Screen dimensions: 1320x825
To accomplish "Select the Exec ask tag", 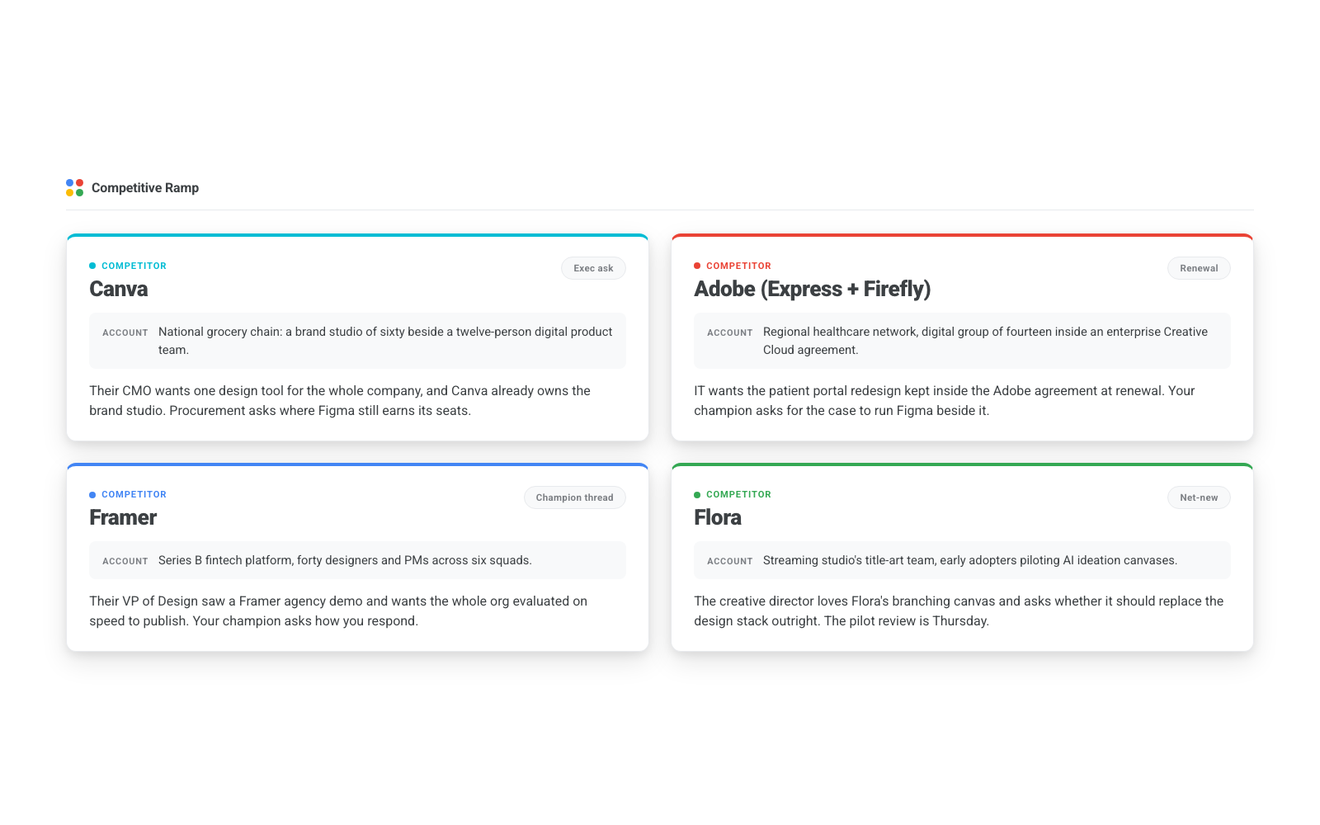I will tap(593, 268).
